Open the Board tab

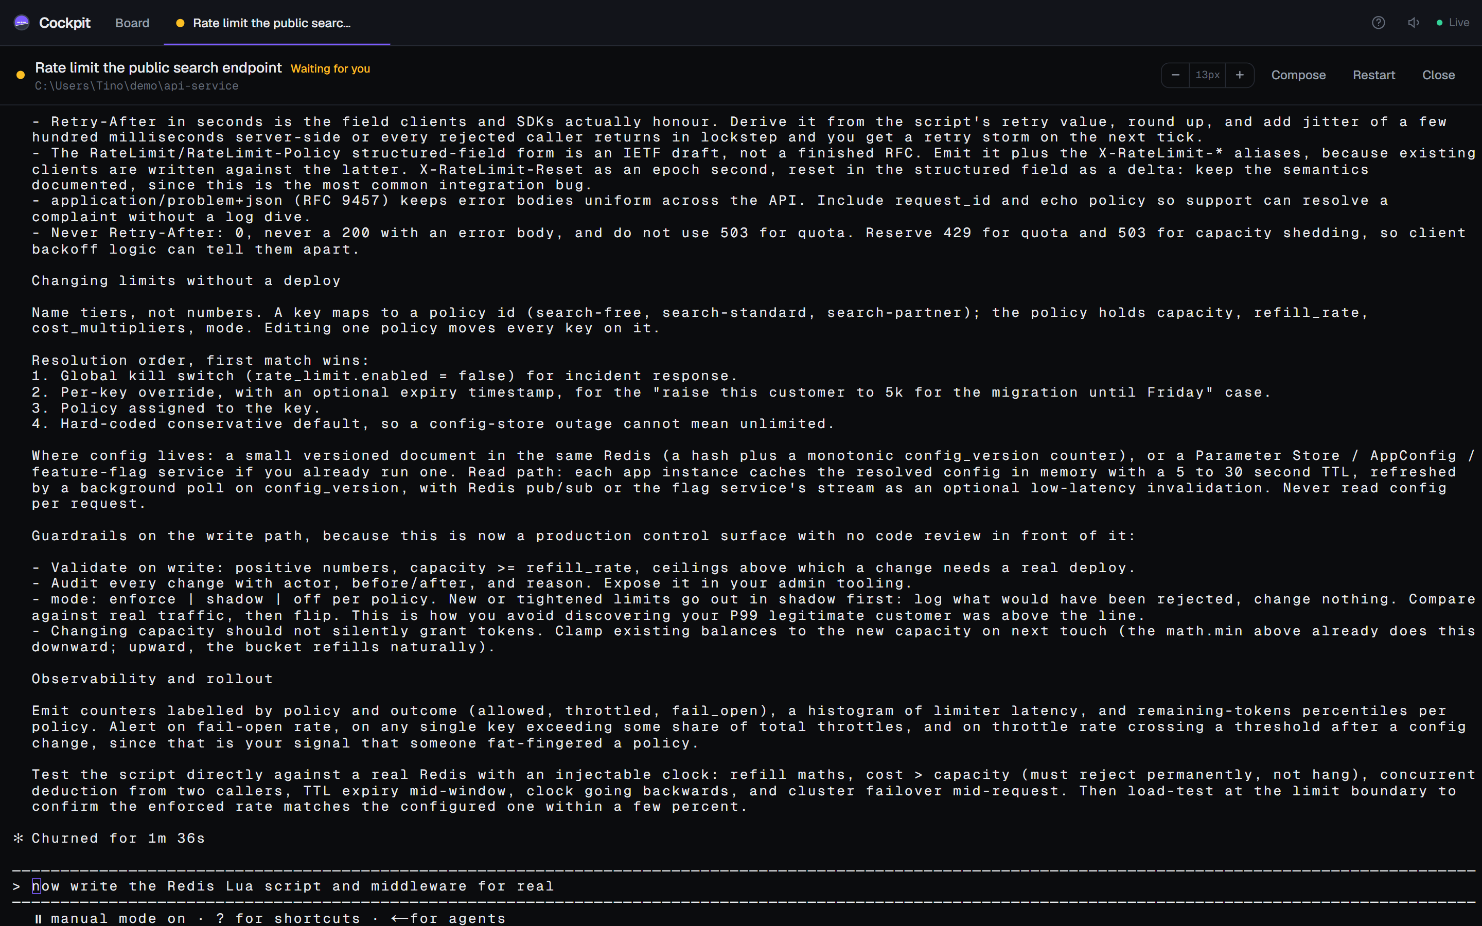point(132,23)
